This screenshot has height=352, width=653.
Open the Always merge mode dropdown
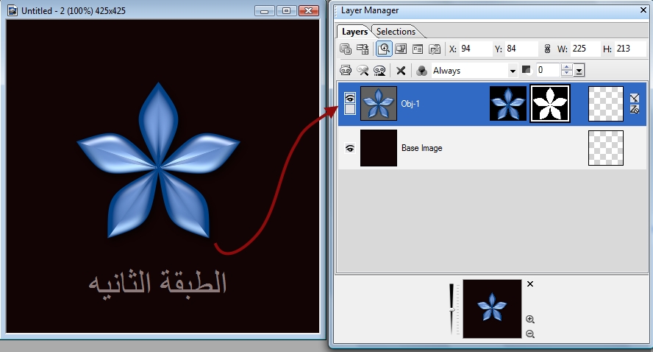pyautogui.click(x=513, y=71)
